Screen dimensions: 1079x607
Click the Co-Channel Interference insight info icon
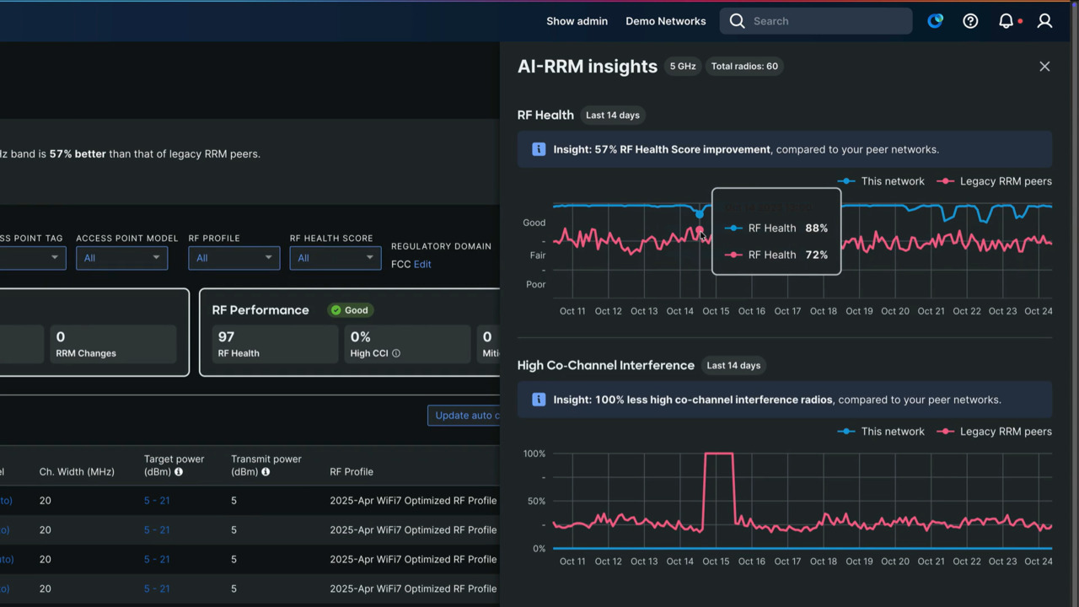[x=539, y=400]
